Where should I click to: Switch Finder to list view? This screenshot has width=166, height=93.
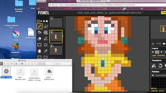pyautogui.click(x=5, y=64)
